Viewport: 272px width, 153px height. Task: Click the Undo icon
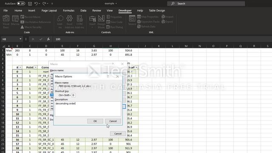pyautogui.click(x=36, y=3)
